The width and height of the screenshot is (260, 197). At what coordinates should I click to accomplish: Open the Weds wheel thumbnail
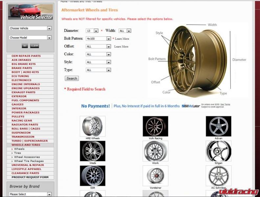[x=93, y=151]
